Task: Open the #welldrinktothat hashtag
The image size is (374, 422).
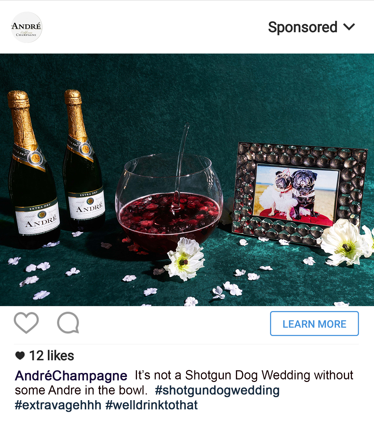Action: click(152, 405)
